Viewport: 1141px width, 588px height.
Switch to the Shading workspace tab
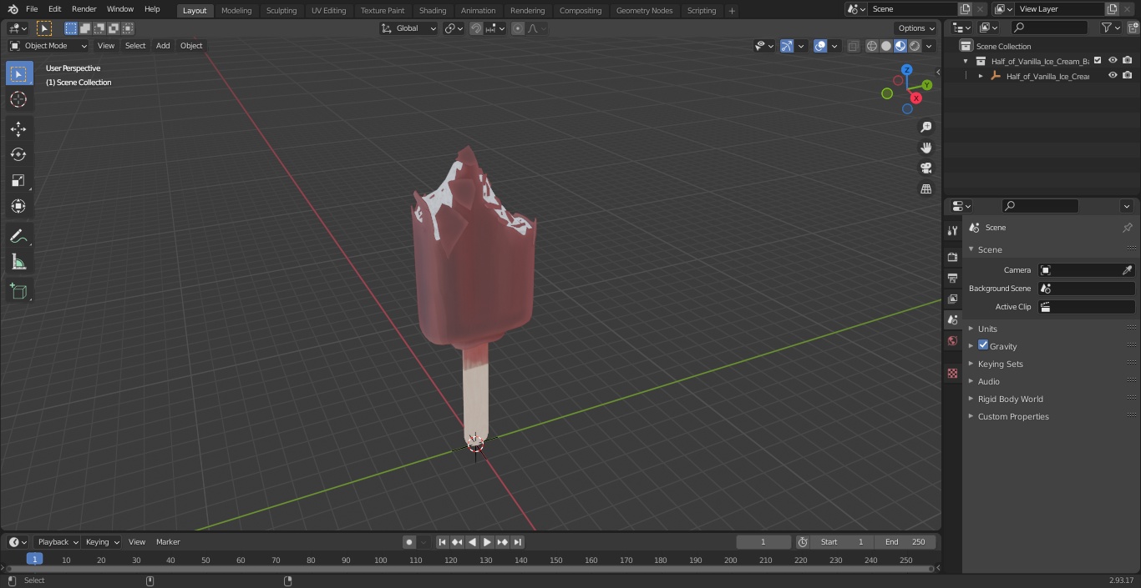tap(433, 10)
